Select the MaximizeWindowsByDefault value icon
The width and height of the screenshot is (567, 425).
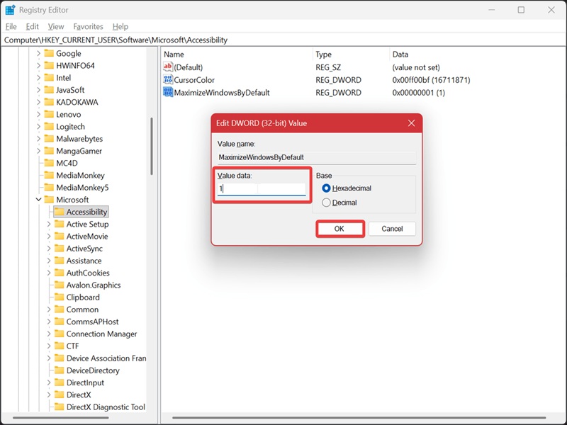point(168,92)
